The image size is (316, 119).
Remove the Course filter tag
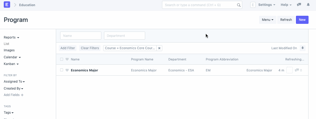pyautogui.click(x=159, y=48)
